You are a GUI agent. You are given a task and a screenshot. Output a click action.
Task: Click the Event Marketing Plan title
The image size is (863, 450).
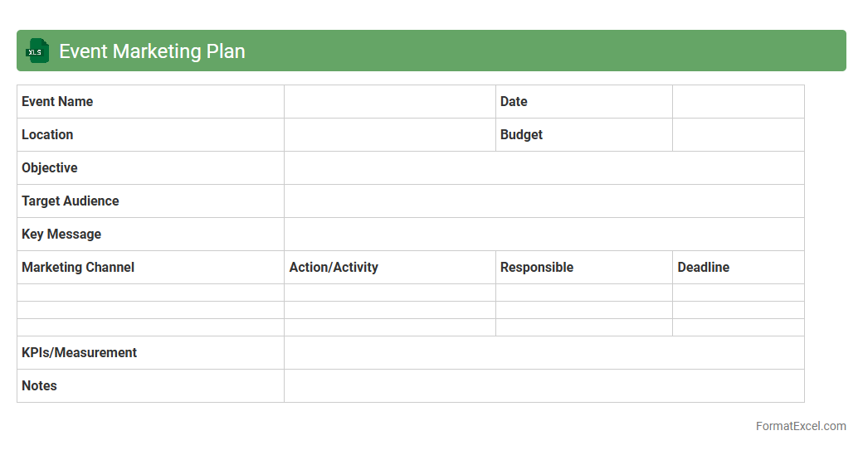click(152, 51)
